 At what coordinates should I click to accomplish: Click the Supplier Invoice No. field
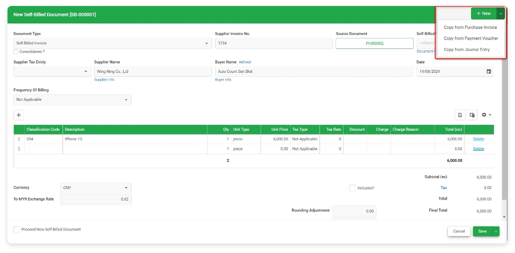[273, 43]
